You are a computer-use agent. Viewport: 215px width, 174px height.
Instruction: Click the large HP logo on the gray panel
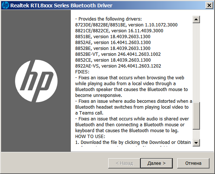[x=36, y=81]
